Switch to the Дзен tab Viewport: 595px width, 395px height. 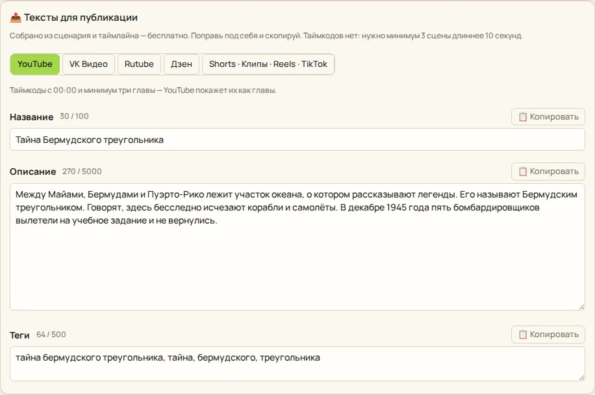click(x=181, y=64)
